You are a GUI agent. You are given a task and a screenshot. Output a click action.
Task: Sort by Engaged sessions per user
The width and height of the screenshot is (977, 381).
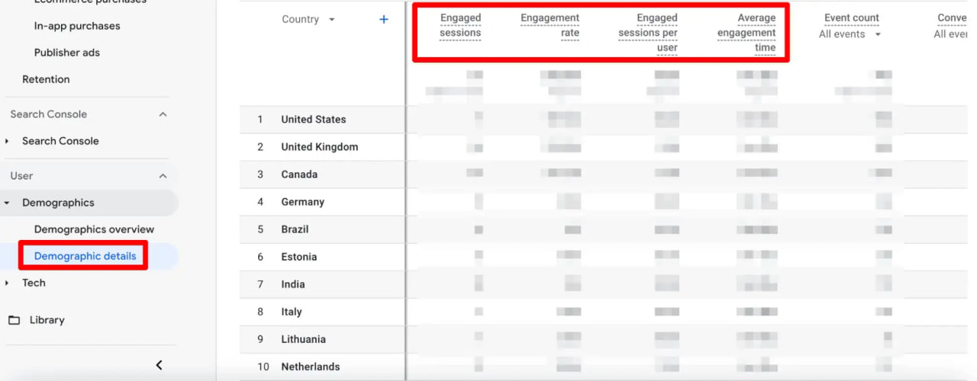[648, 33]
